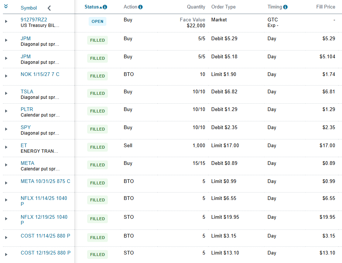
Task: Select the Limit $1.90 order type cell
Action: (x=223, y=74)
